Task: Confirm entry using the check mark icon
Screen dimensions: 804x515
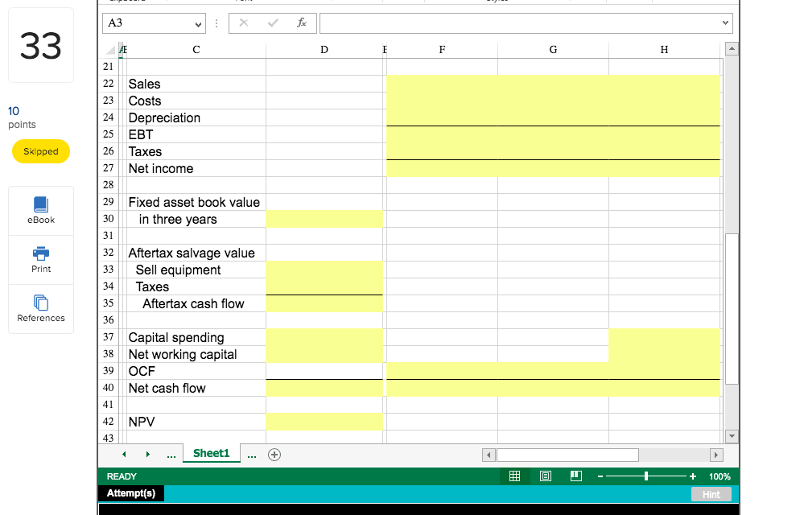Action: [274, 23]
